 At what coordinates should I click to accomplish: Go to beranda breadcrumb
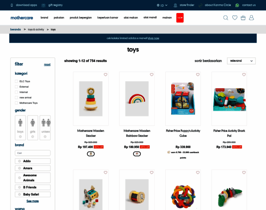(15, 29)
